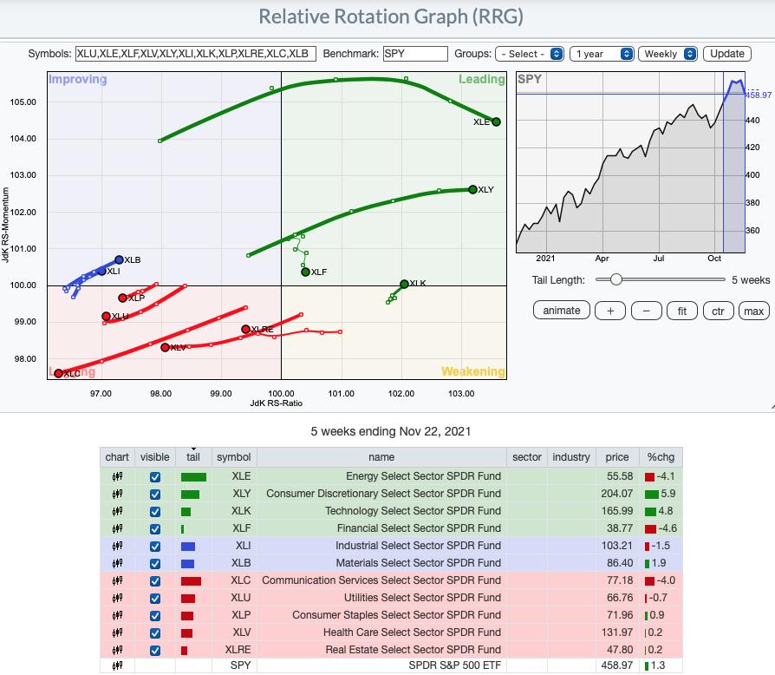Uncheck visibility for XLRE

pyautogui.click(x=154, y=651)
